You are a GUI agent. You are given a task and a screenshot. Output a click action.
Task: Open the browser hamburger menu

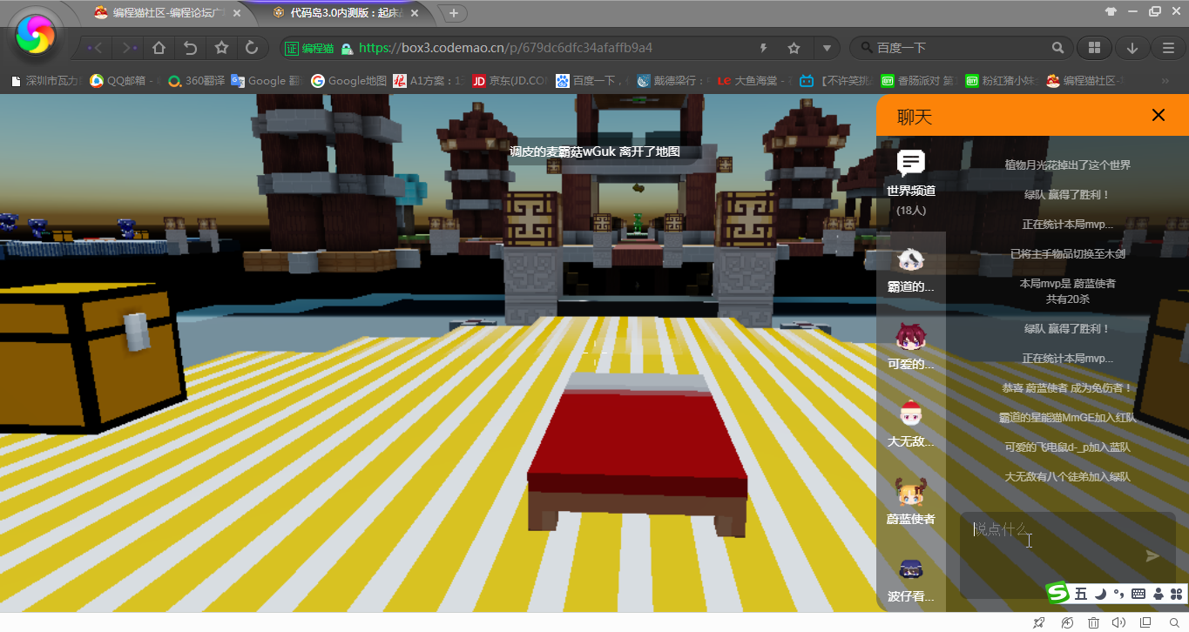(1169, 48)
